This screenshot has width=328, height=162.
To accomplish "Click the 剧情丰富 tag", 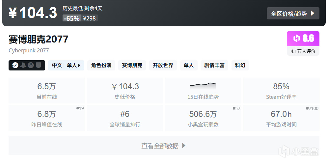I will coord(214,66).
